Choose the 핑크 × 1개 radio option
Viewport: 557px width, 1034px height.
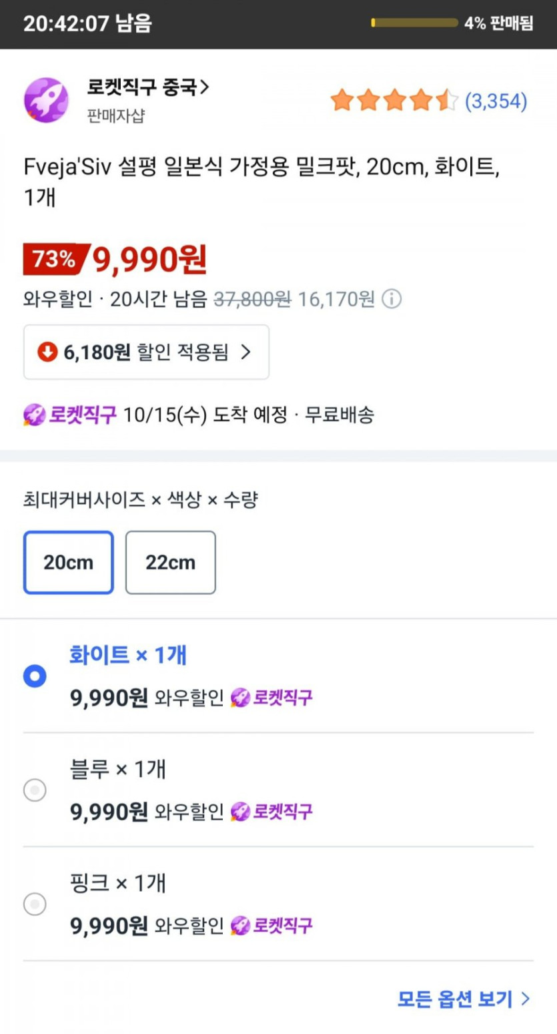coord(35,905)
